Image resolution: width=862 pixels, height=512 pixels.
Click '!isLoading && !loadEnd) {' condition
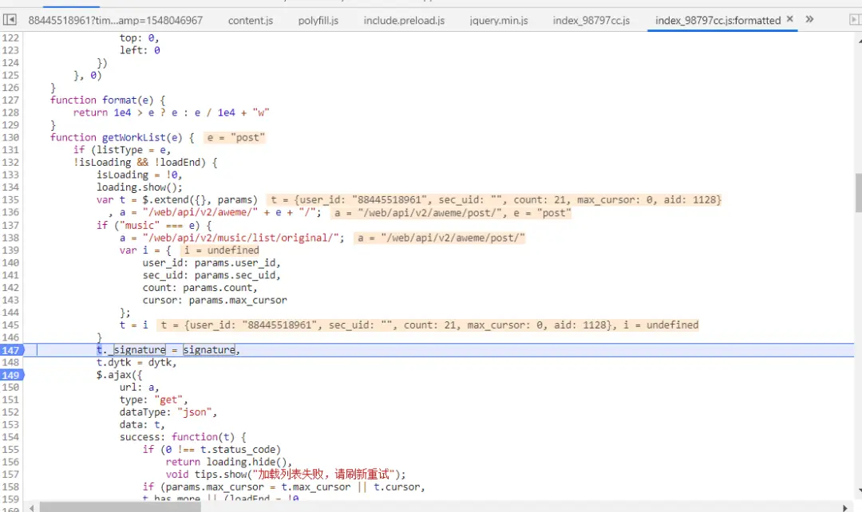pyautogui.click(x=145, y=163)
